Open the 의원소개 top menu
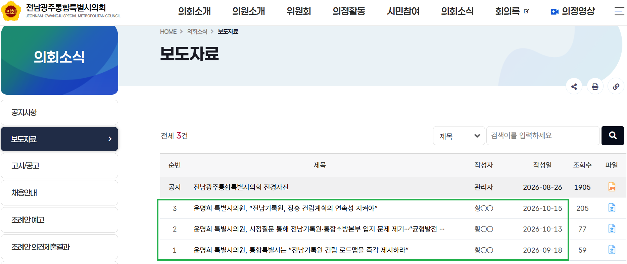This screenshot has width=627, height=264. (249, 11)
